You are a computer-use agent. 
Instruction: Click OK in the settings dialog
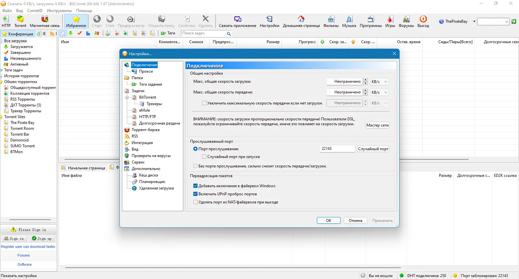tap(329, 221)
